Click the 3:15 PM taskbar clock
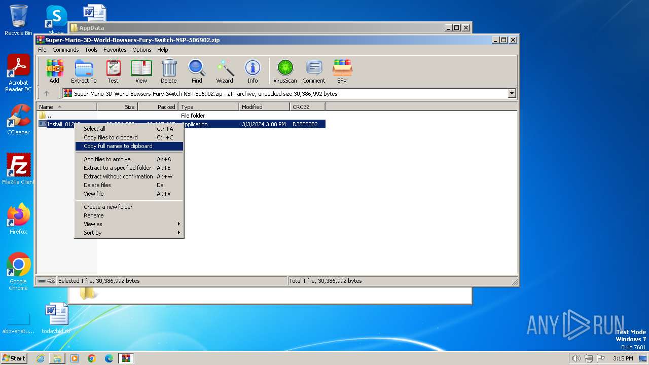The width and height of the screenshot is (649, 365). point(623,358)
